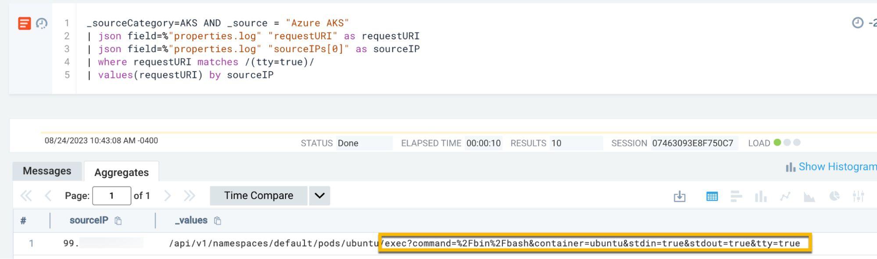Switch to area chart view
The image size is (877, 259).
tap(809, 196)
